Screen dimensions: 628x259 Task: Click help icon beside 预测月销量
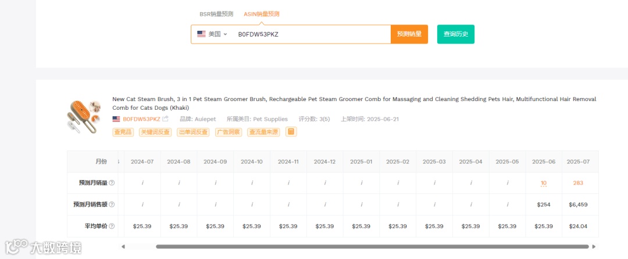point(112,183)
